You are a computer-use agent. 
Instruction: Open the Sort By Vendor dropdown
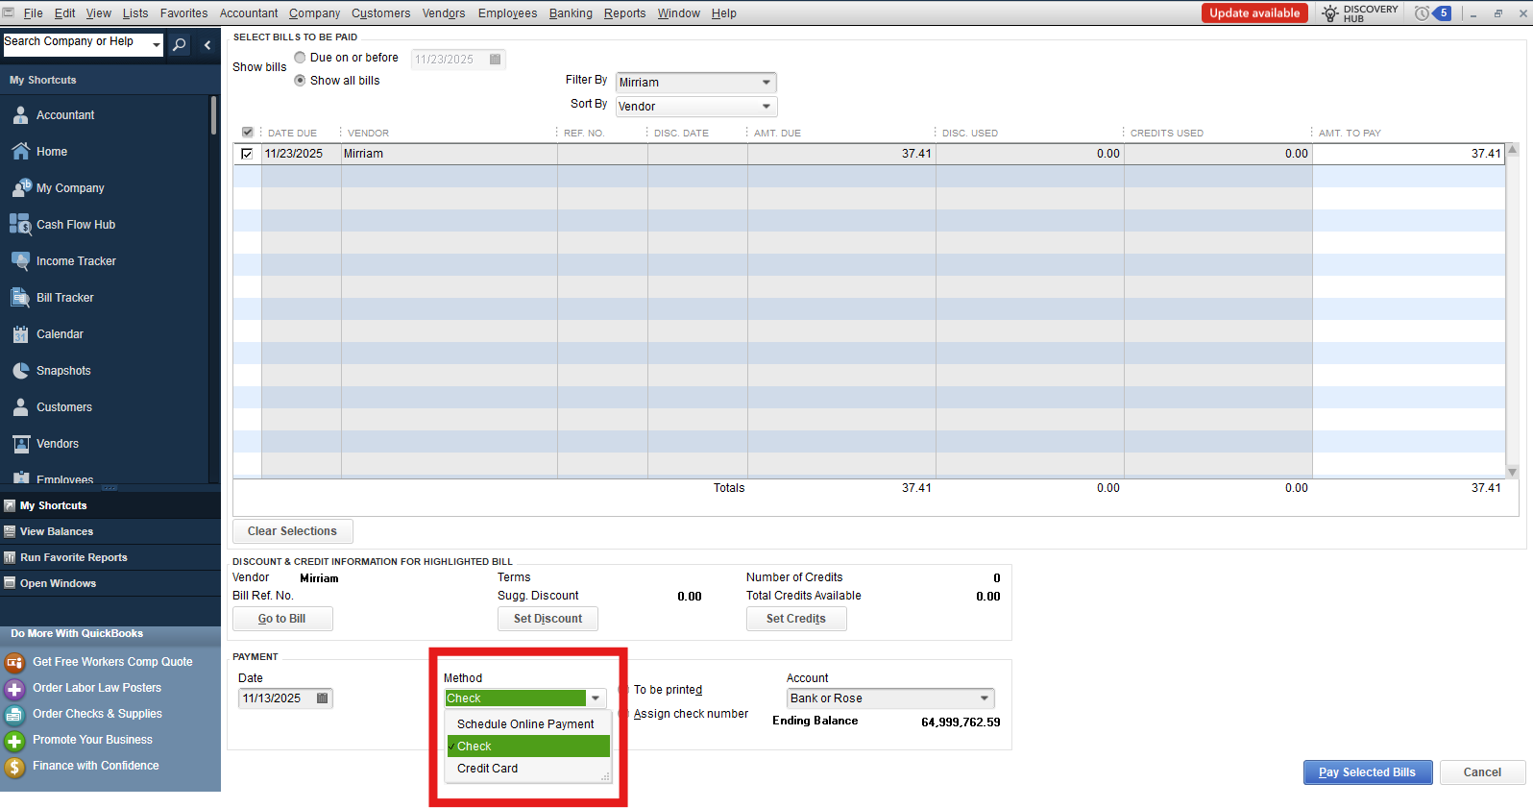coord(766,107)
